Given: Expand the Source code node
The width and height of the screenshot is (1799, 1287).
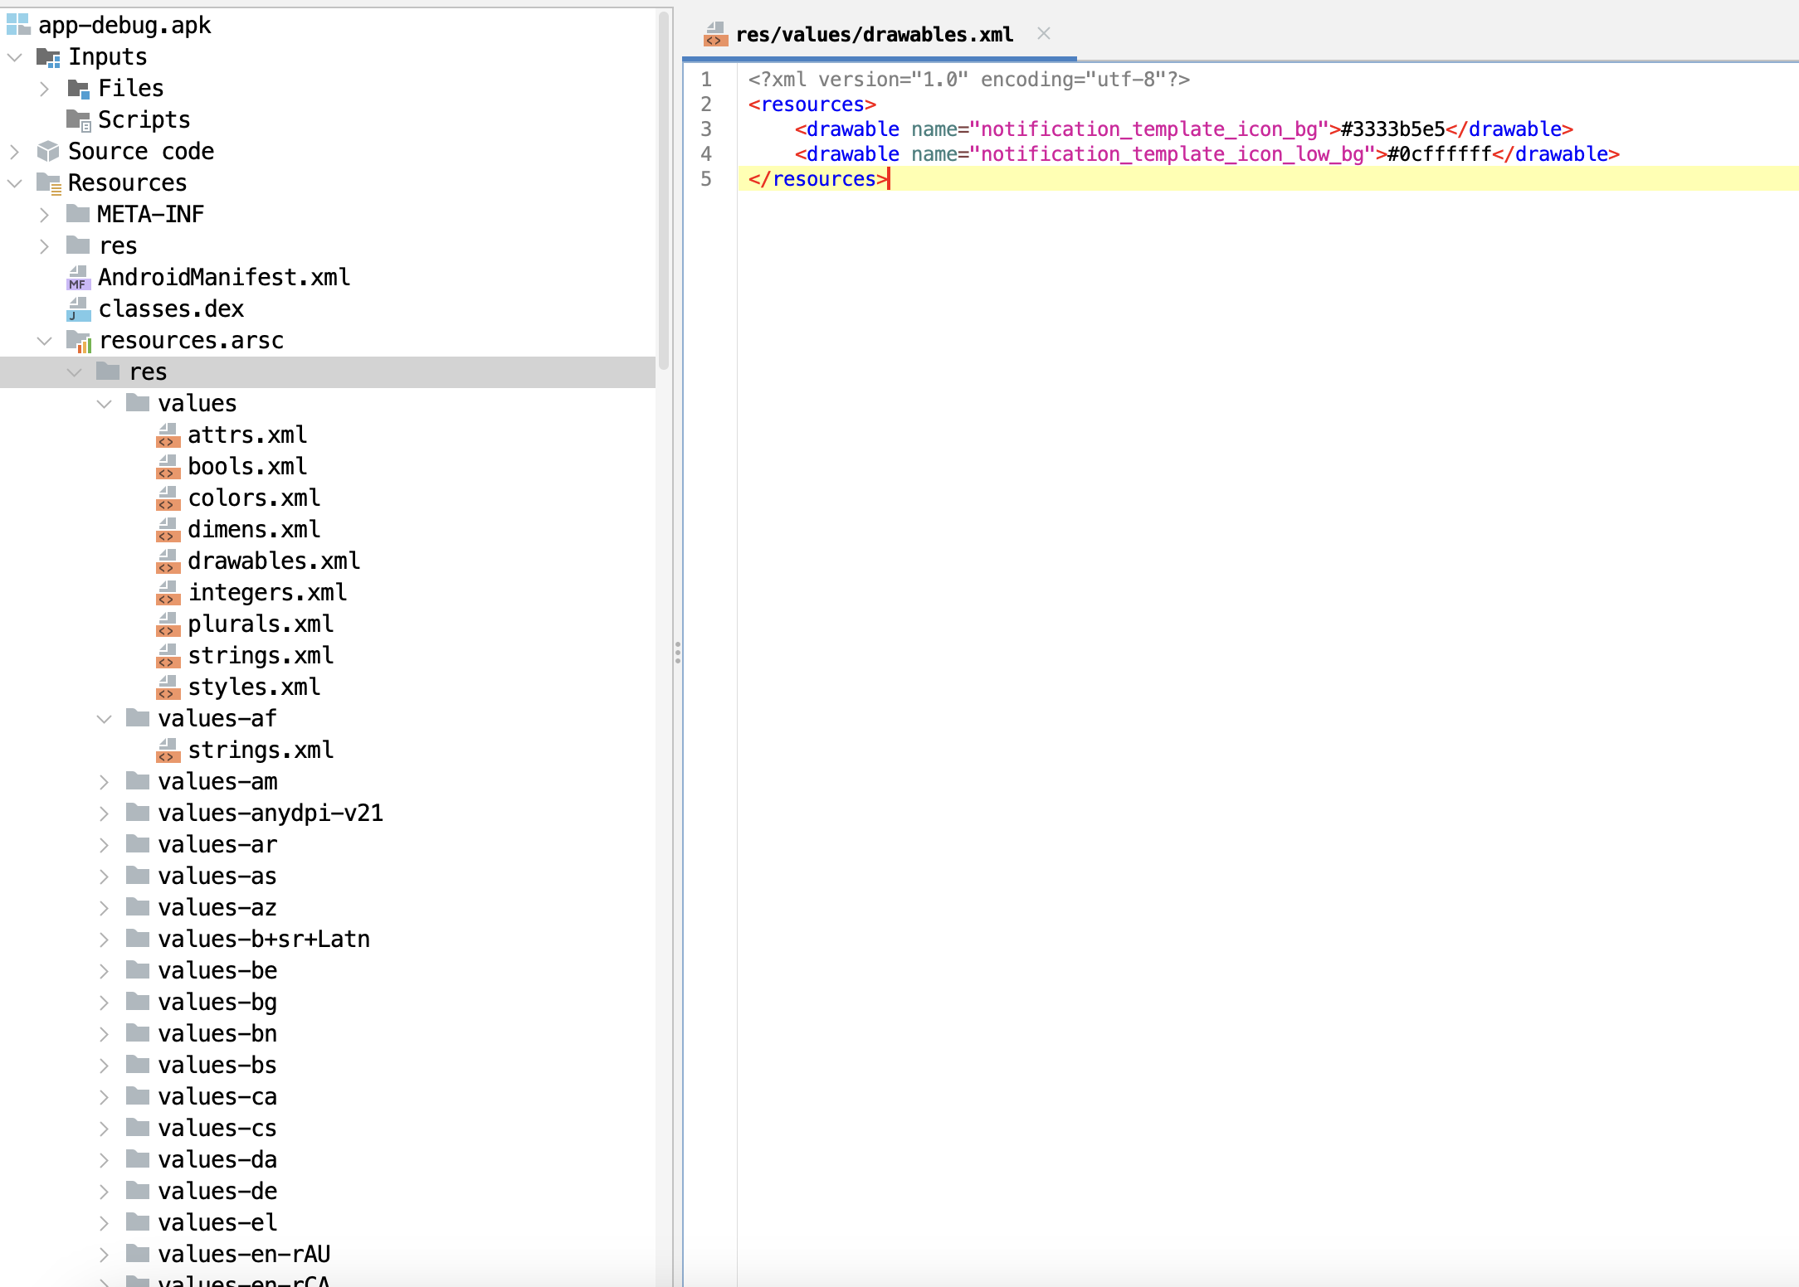Looking at the screenshot, I should tap(15, 152).
